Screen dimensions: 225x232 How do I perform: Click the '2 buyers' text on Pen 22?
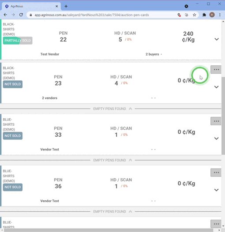point(152,54)
